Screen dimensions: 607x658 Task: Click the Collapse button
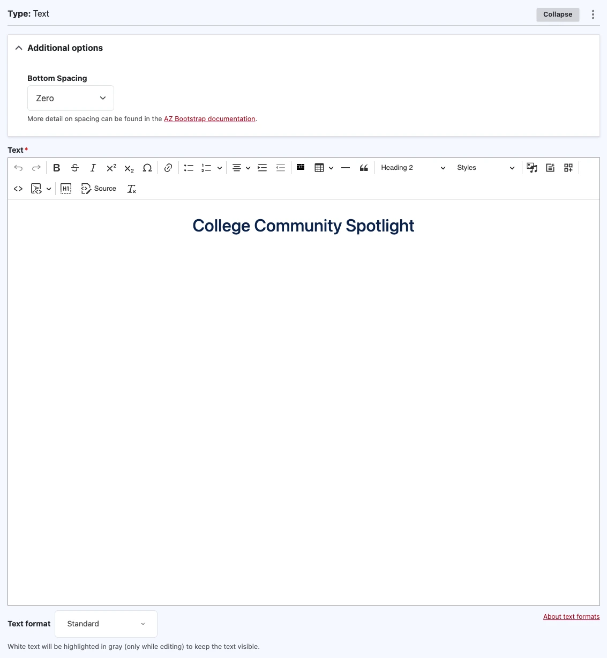coord(558,14)
